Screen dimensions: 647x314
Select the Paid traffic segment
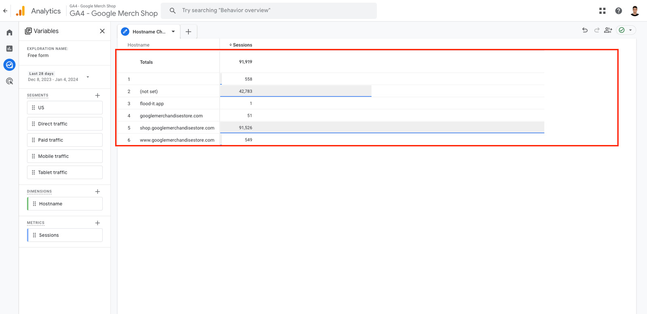tap(65, 140)
